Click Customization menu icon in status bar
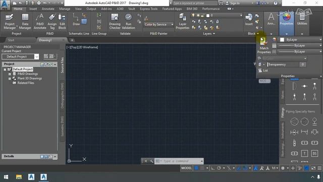 pyautogui.click(x=319, y=168)
